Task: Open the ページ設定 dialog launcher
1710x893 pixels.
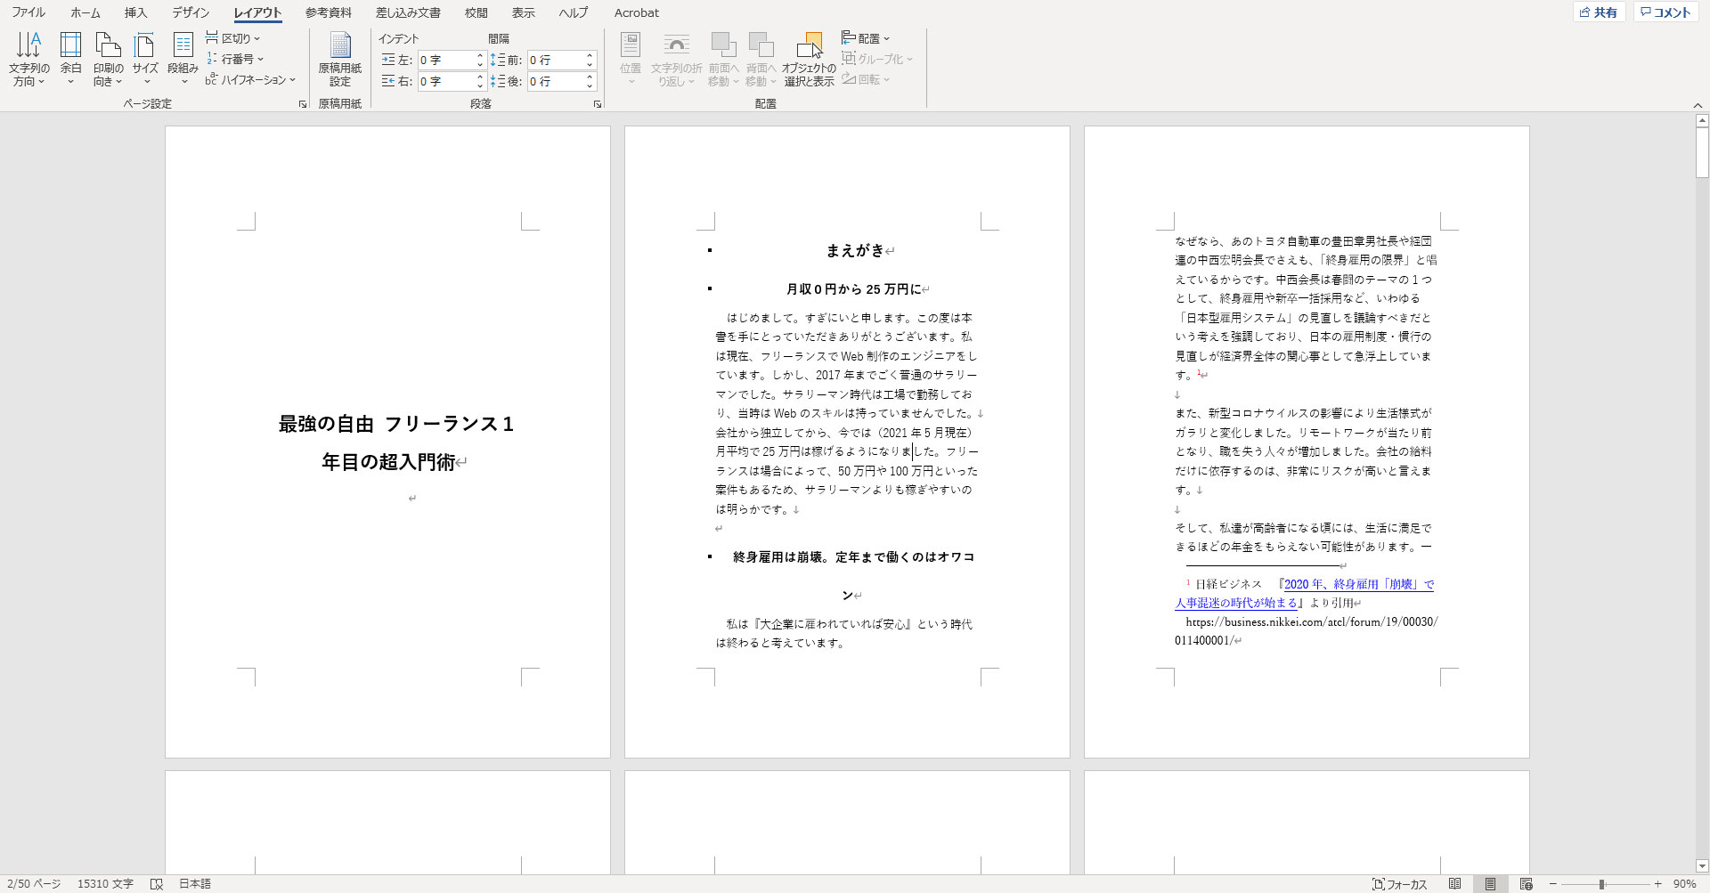Action: pyautogui.click(x=303, y=104)
